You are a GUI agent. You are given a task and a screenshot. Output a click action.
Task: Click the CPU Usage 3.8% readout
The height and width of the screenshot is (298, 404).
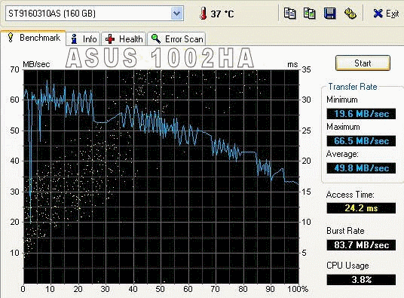click(x=361, y=280)
